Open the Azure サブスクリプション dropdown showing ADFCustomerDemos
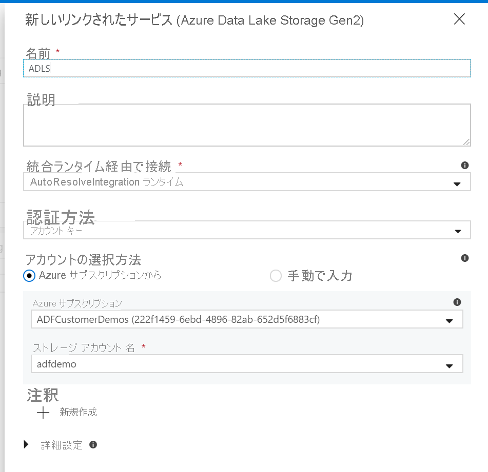 (x=246, y=319)
